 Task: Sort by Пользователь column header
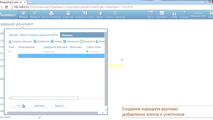pyautogui.click(x=27, y=47)
